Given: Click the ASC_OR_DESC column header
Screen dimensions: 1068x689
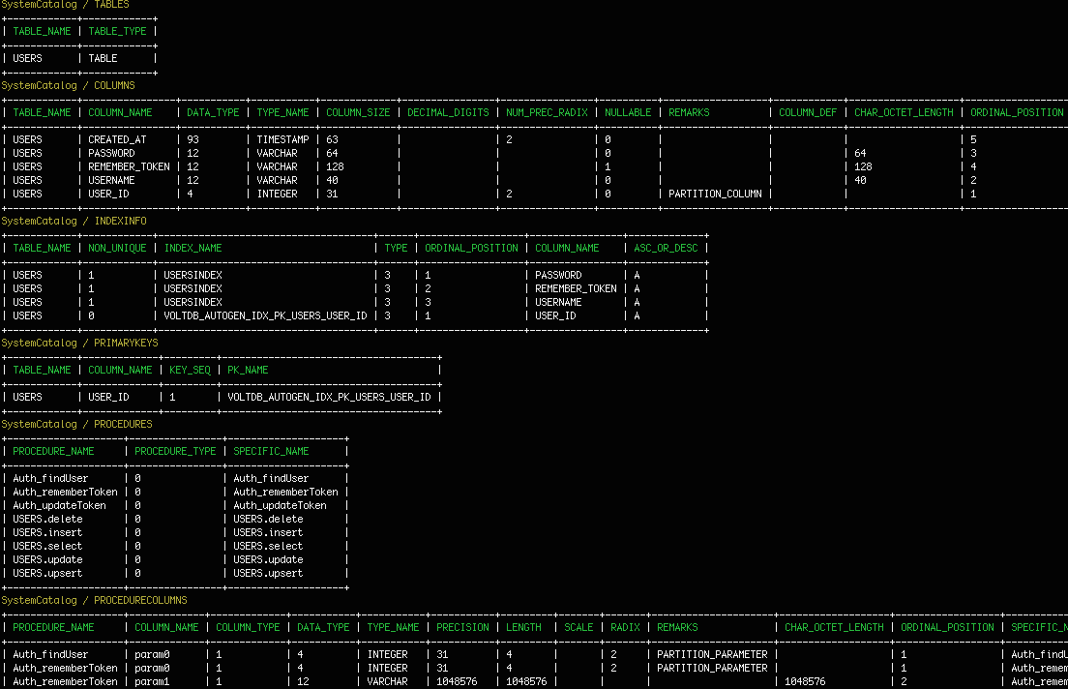Looking at the screenshot, I should (667, 248).
